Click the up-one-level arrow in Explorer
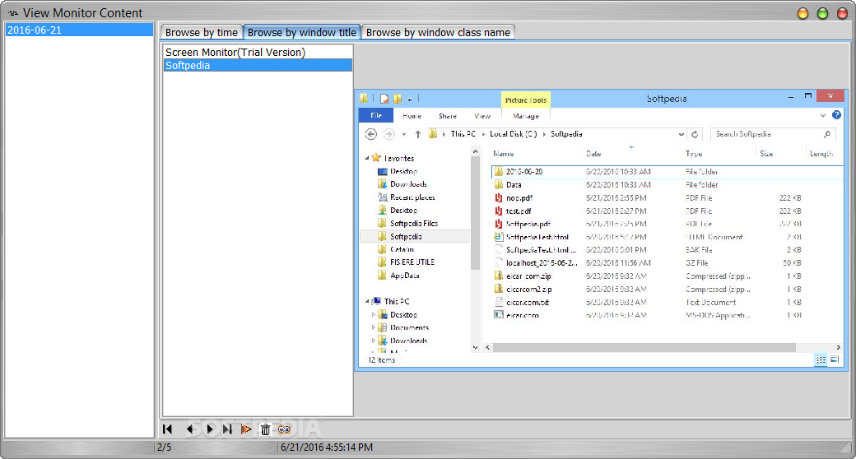This screenshot has height=459, width=856. coord(417,134)
